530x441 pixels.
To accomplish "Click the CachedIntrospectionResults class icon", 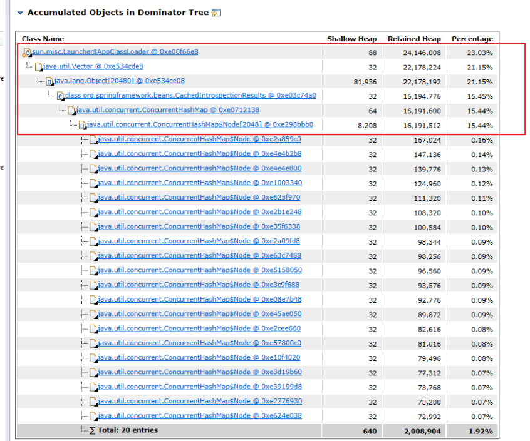I will [x=61, y=96].
